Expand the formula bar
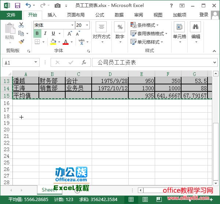Image resolution: width=220 pixels, height=204 pixels. click(x=214, y=62)
